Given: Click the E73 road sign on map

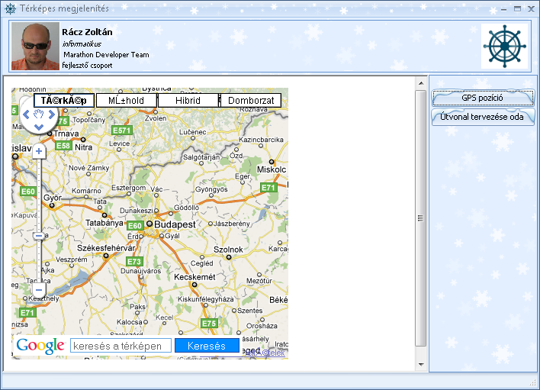Looking at the screenshot, I should click(x=134, y=262).
